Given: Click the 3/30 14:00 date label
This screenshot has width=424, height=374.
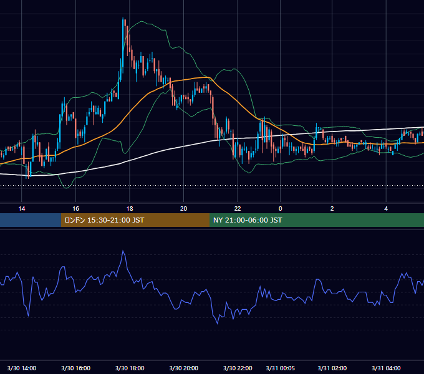Looking at the screenshot, I should (22, 368).
